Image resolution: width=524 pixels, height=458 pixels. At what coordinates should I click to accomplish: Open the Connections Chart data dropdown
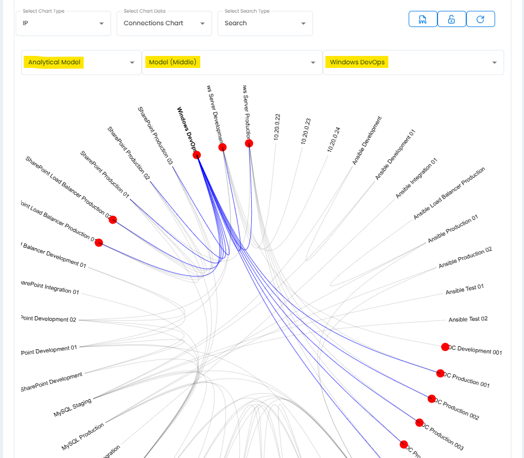tap(164, 23)
